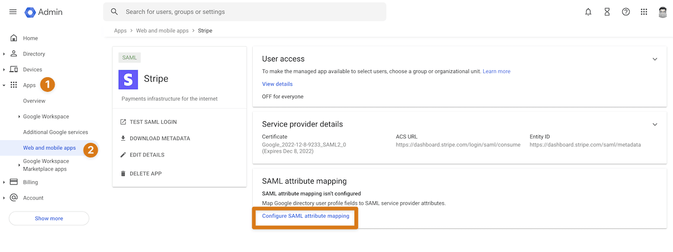Viewport: 673px width, 252px height.
Task: Click the OFF for everyone status
Action: pos(282,97)
